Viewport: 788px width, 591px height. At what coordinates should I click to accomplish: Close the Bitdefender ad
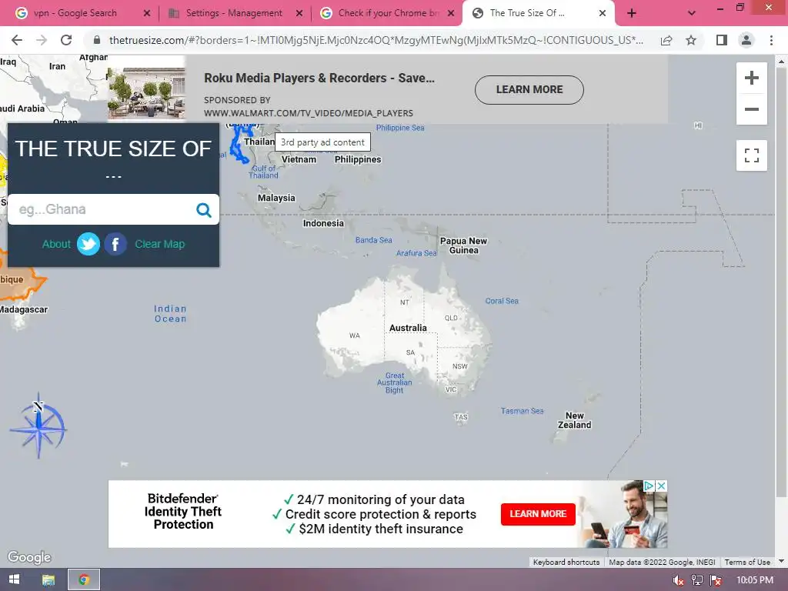(662, 486)
